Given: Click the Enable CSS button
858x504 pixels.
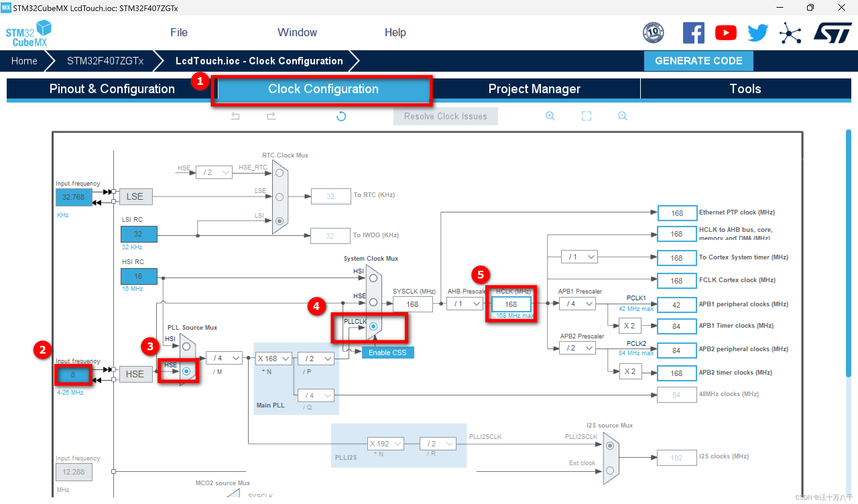Looking at the screenshot, I should pos(387,353).
